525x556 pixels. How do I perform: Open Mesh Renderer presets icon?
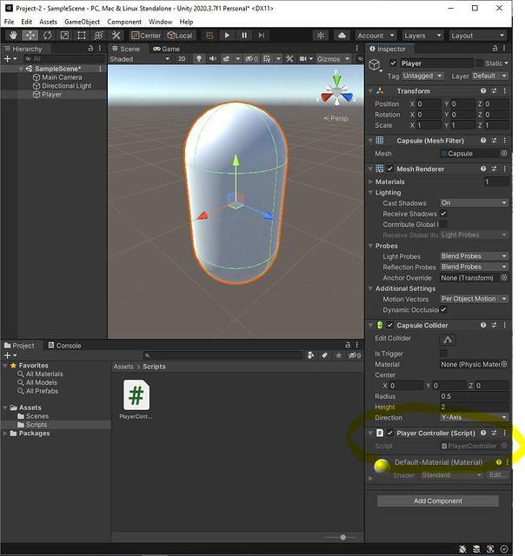coord(494,169)
